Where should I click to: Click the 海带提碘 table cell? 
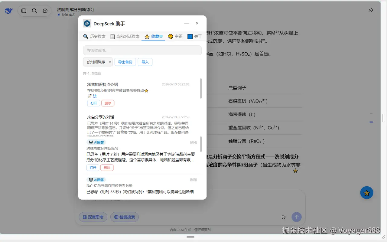tap(242, 114)
